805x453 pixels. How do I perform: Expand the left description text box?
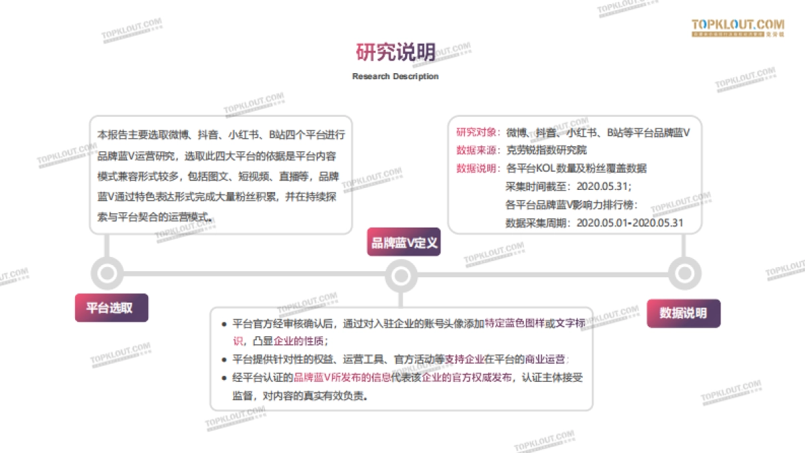[x=221, y=173]
